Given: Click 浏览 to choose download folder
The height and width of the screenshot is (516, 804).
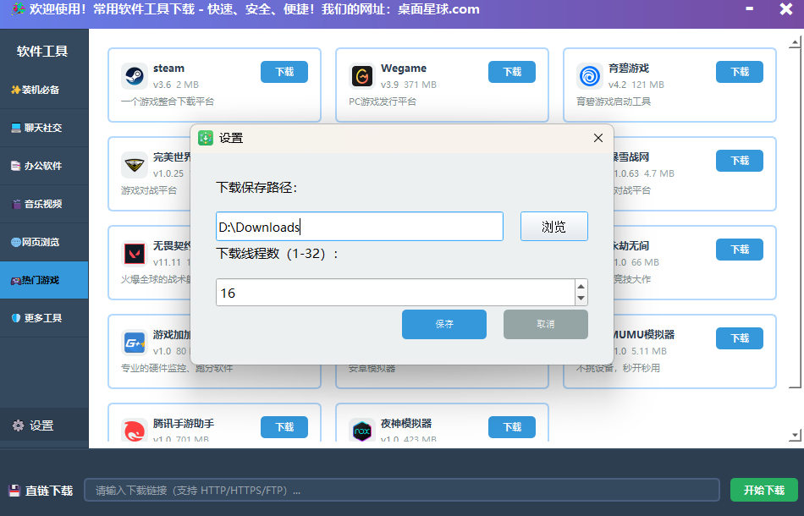Looking at the screenshot, I should 553,227.
